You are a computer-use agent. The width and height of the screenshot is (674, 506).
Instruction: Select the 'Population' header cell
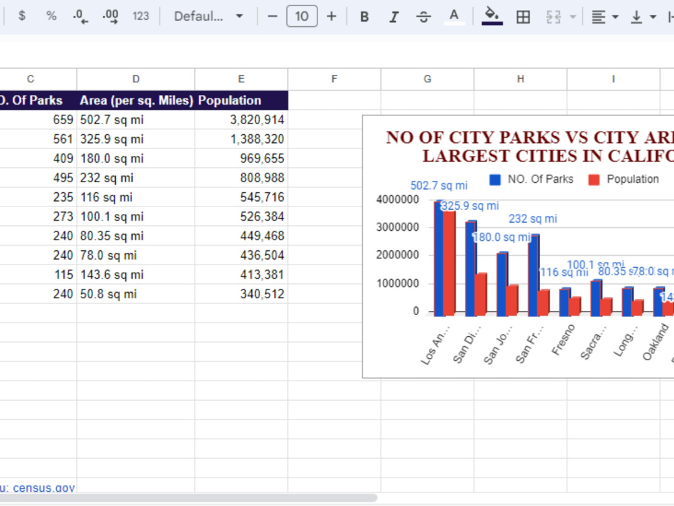(241, 101)
